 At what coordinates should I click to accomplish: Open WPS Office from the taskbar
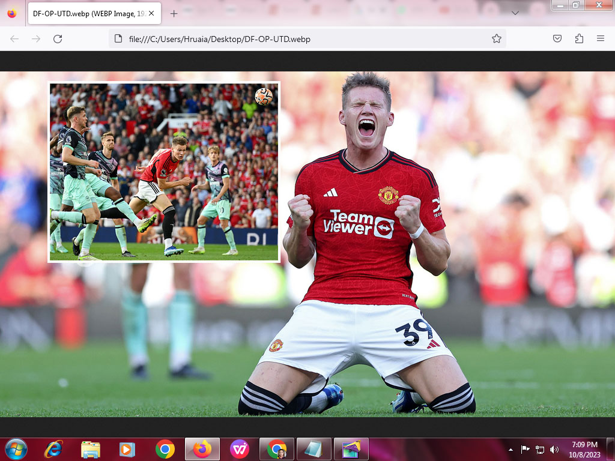pyautogui.click(x=240, y=449)
